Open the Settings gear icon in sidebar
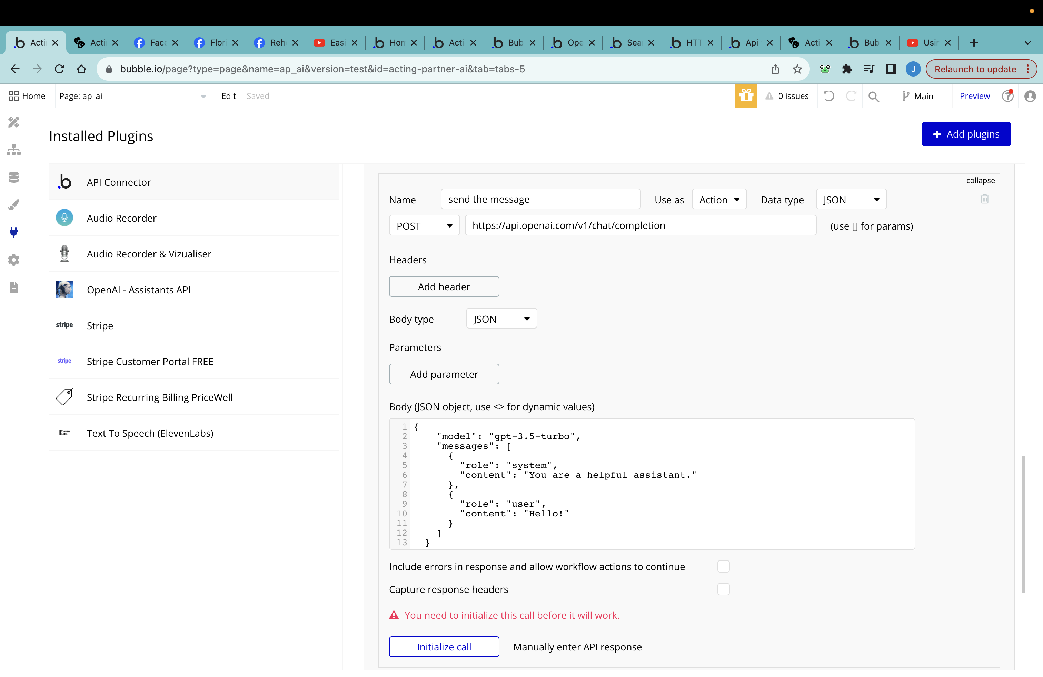 coord(13,260)
